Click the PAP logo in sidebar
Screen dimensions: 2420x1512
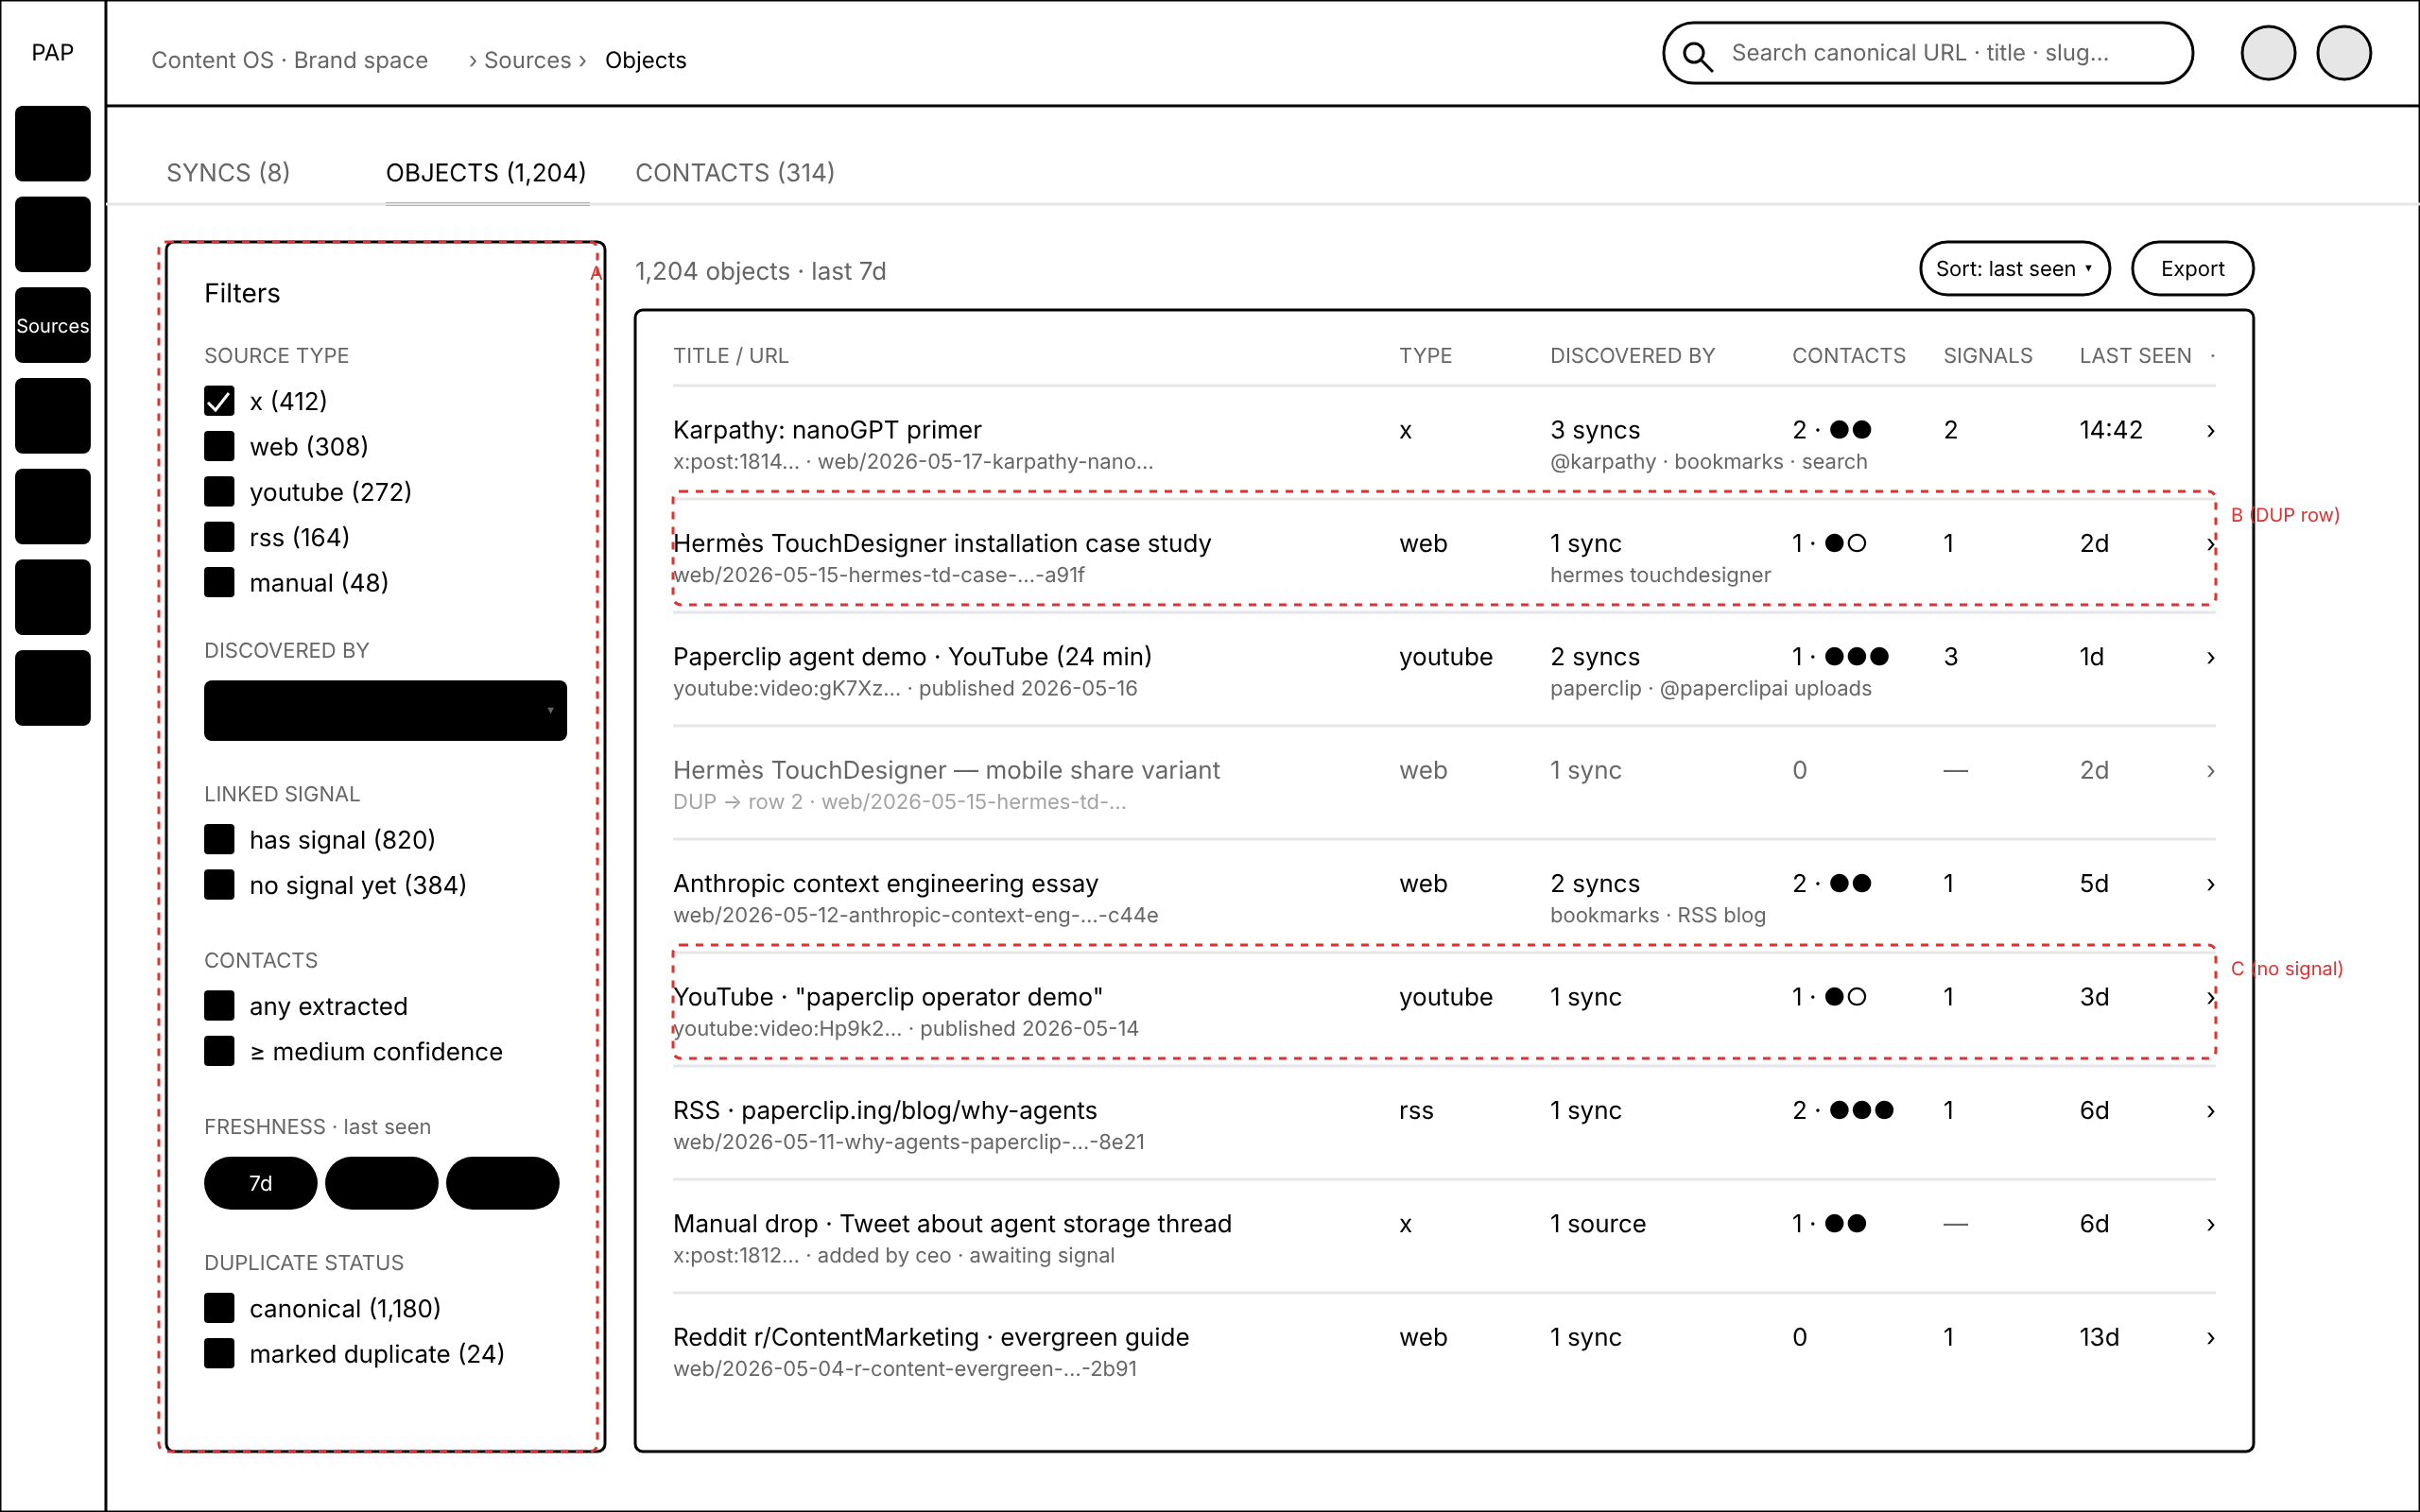click(x=53, y=52)
